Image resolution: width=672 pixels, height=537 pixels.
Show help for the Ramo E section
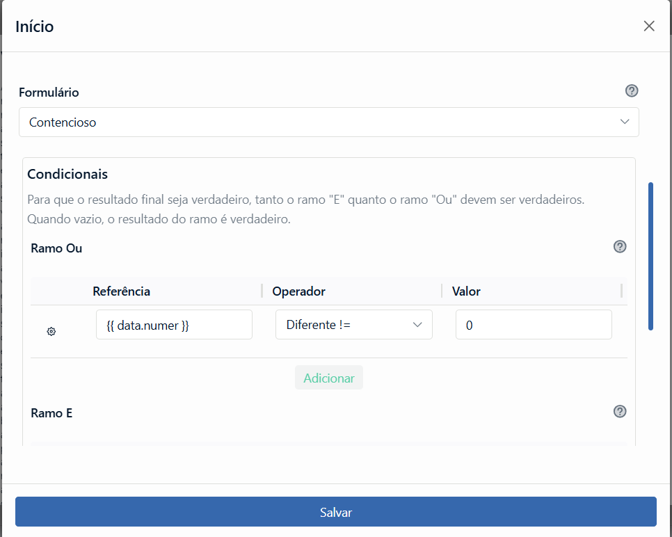point(620,412)
